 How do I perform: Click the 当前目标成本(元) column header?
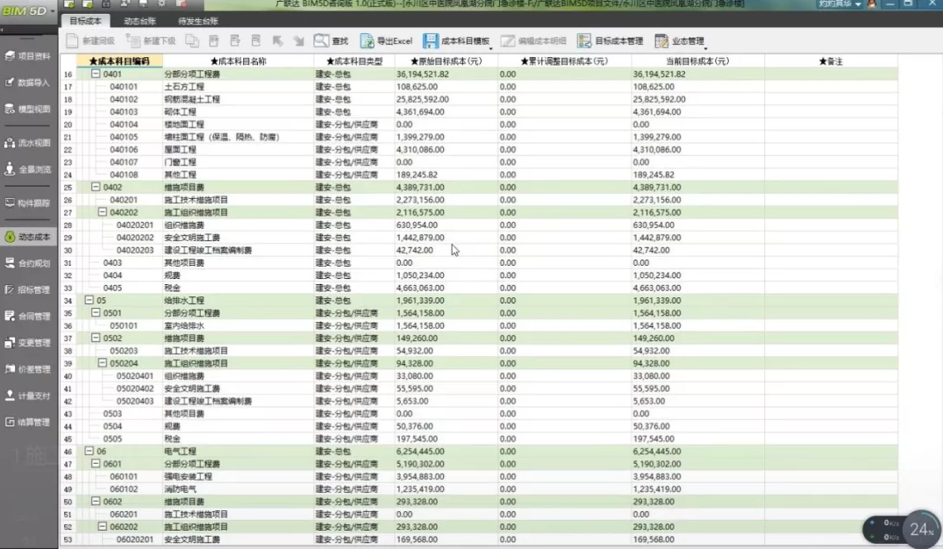[x=697, y=61]
